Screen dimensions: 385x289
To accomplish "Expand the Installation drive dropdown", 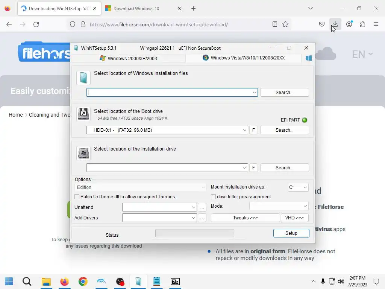I will [244, 167].
